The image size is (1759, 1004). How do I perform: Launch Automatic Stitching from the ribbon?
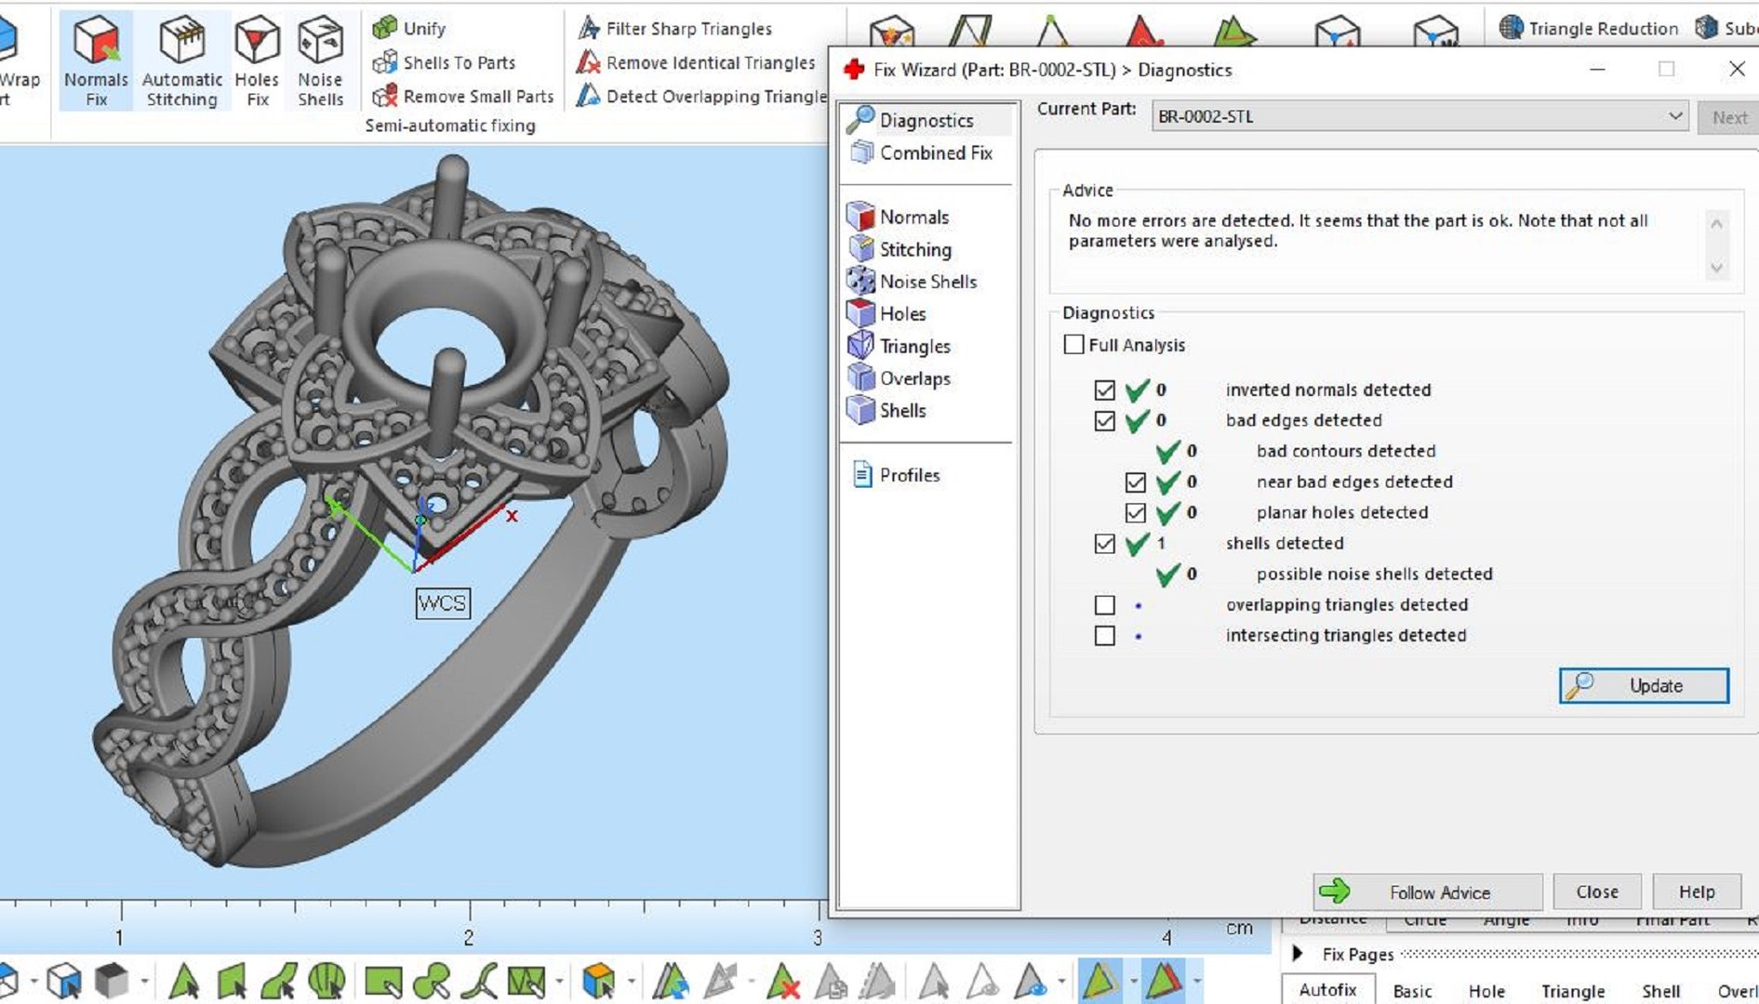tap(181, 61)
